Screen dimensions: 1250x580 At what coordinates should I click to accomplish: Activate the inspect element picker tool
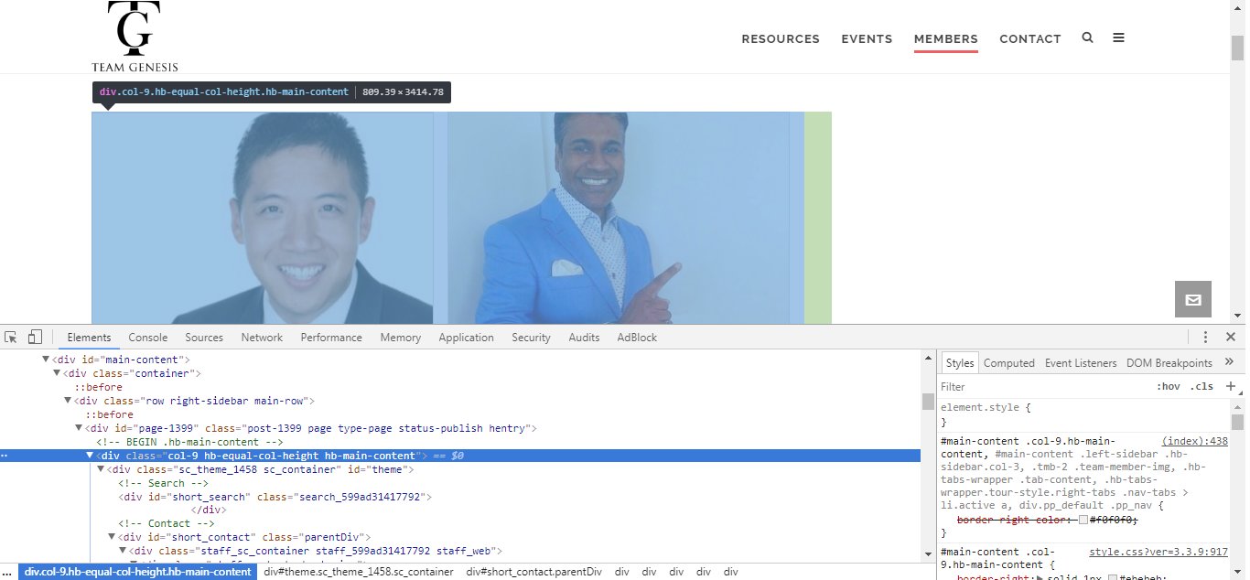(x=11, y=337)
